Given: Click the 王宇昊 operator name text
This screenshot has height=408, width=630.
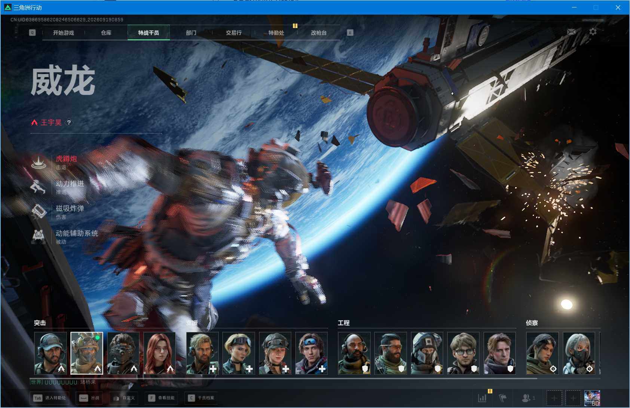Looking at the screenshot, I should [51, 123].
